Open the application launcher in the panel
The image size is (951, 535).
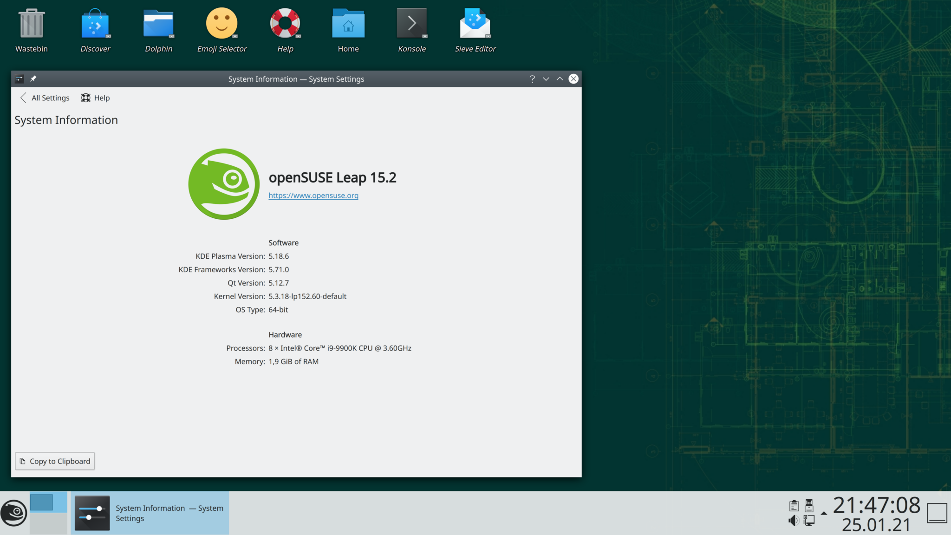[x=14, y=513]
